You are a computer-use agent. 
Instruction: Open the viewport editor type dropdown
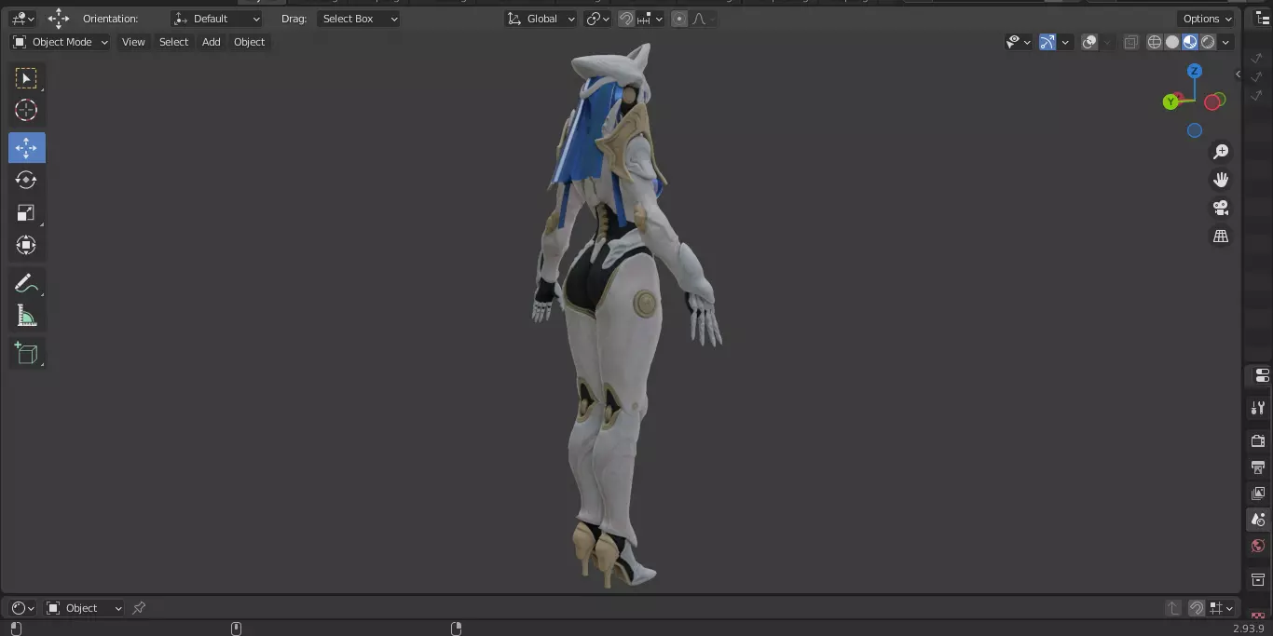pyautogui.click(x=23, y=19)
